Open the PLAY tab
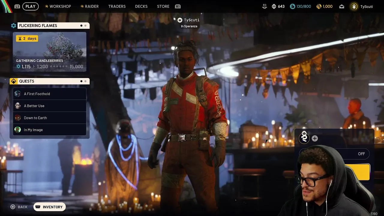The image size is (384, 216). tap(30, 6)
